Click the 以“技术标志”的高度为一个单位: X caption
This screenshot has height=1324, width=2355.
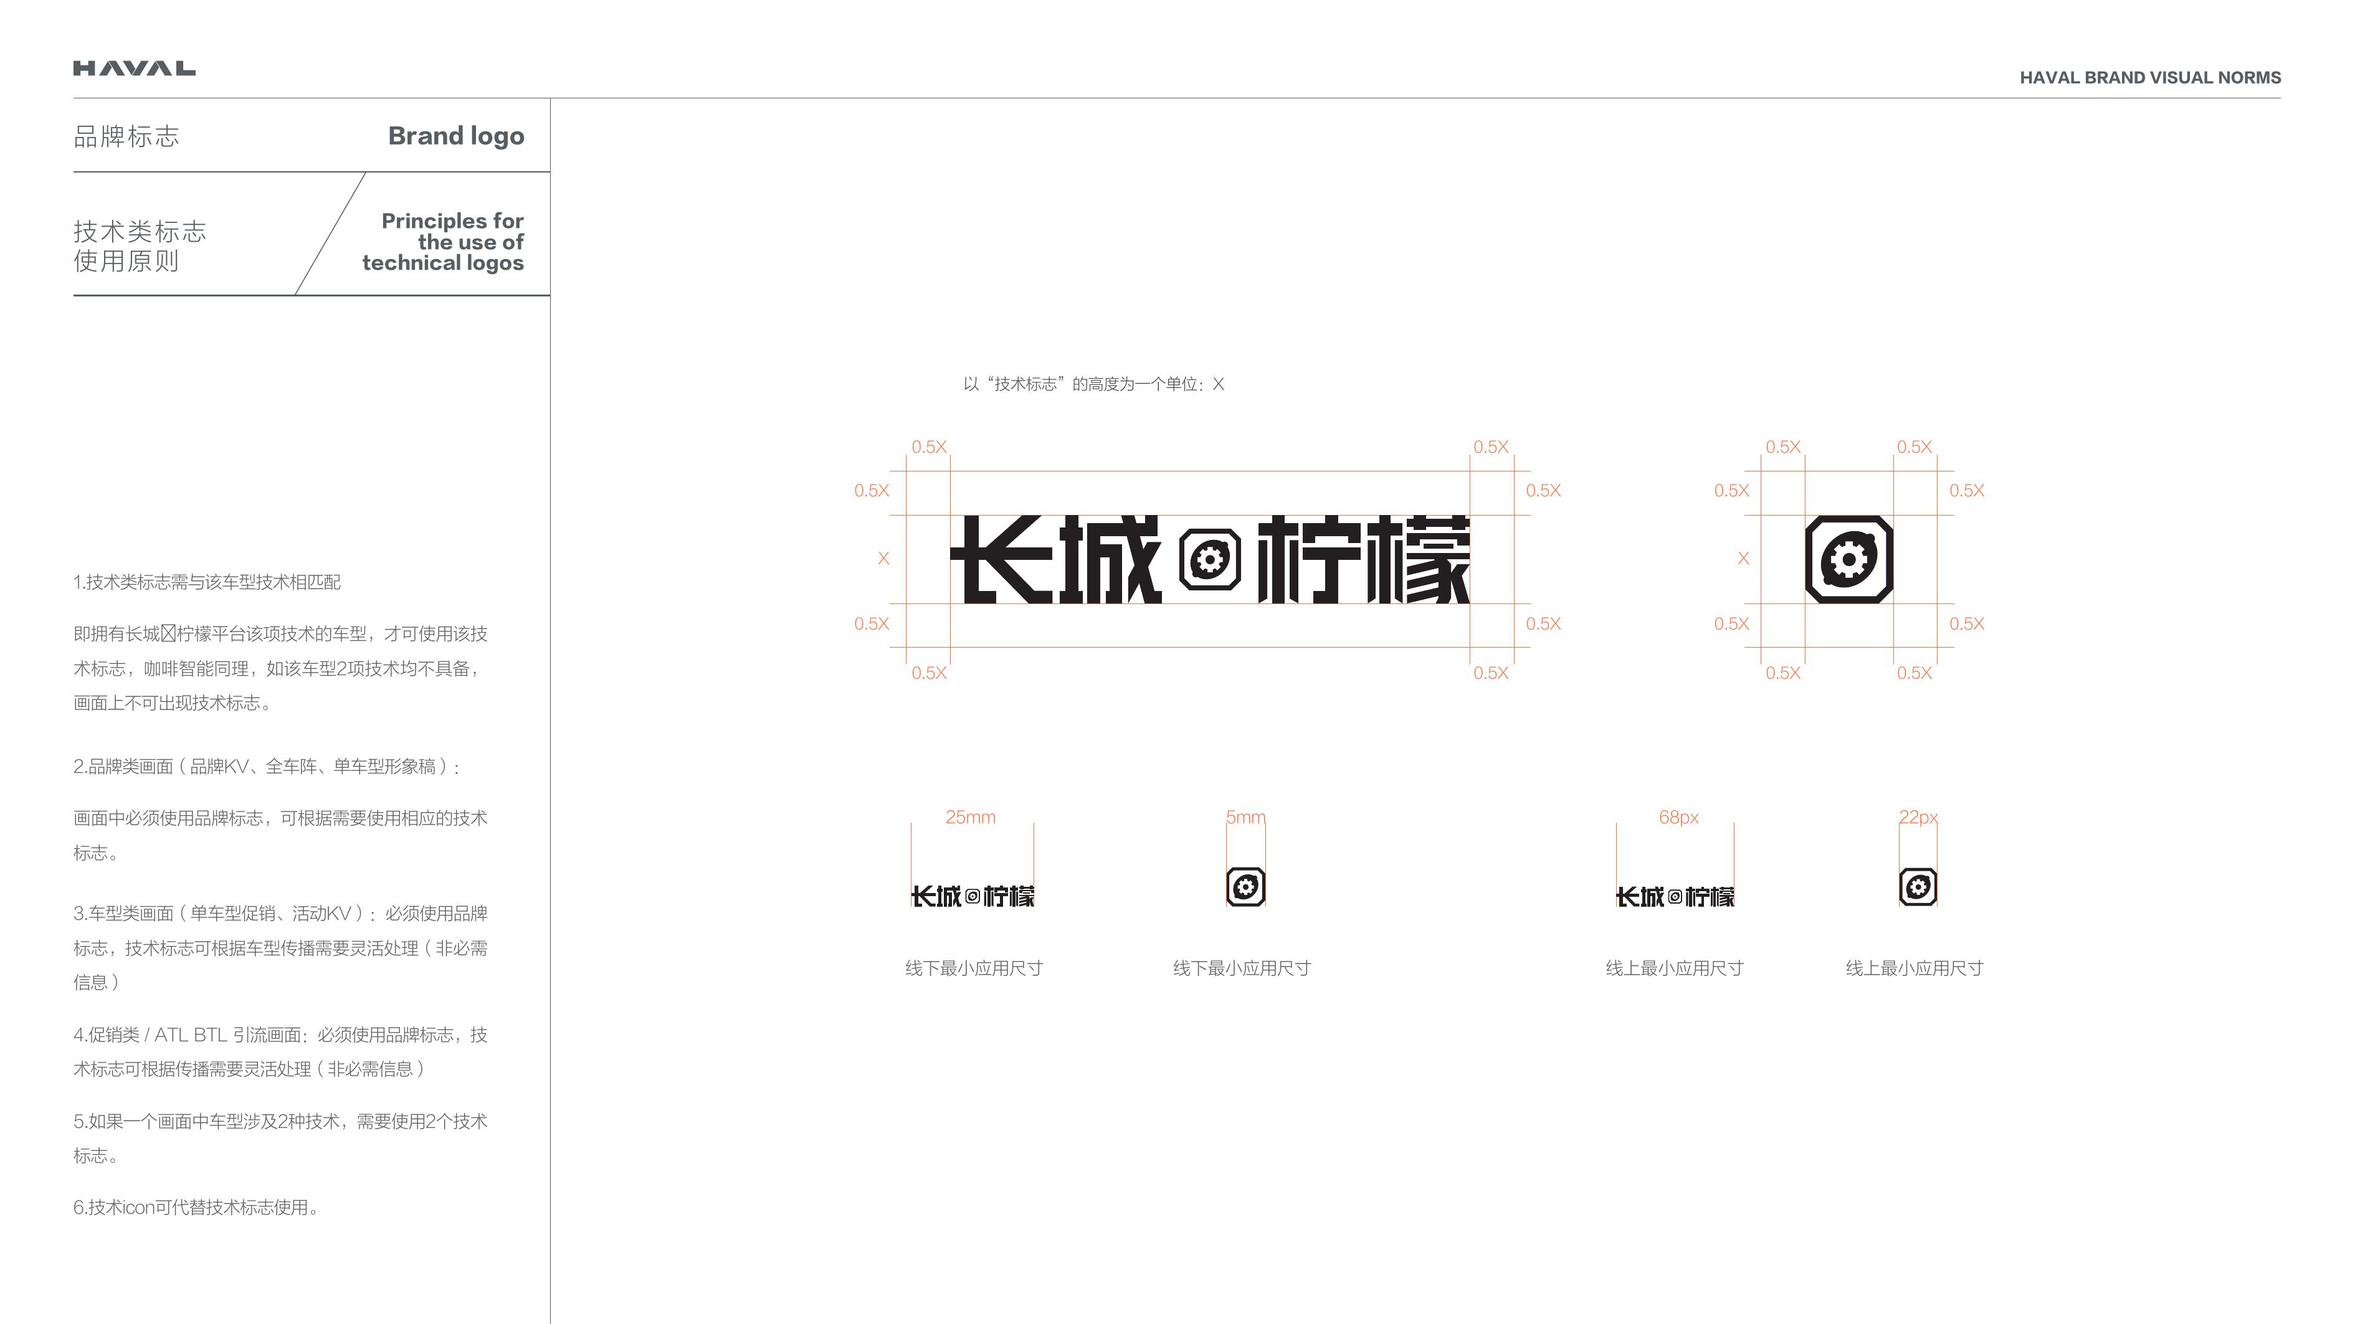(x=1093, y=384)
